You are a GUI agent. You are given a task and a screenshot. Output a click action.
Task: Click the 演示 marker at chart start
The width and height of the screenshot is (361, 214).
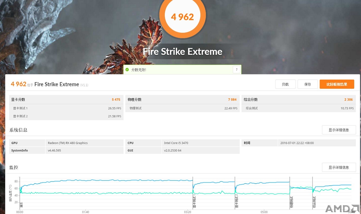pyautogui.click(x=21, y=205)
